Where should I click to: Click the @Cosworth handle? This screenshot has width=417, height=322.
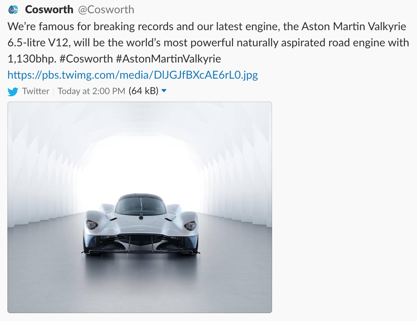pyautogui.click(x=106, y=10)
